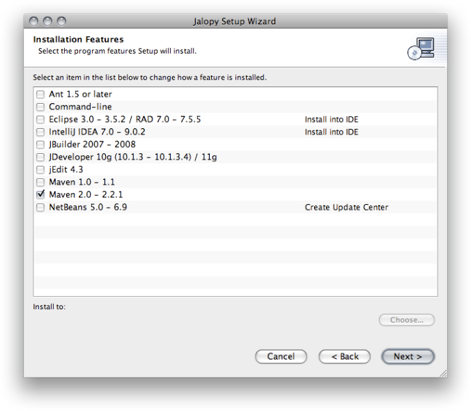The image size is (471, 411).
Task: Select the 'Maven 2.0 - 2.2.1' row text
Action: [86, 195]
